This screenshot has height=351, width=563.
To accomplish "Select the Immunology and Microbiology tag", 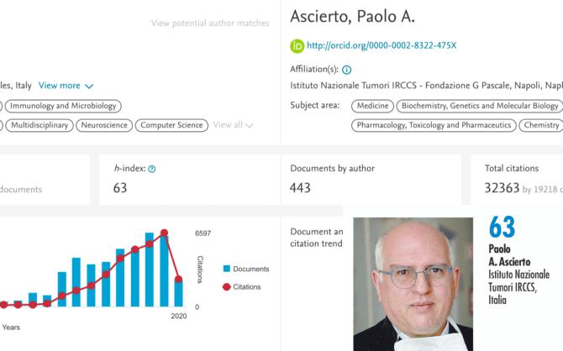I will pyautogui.click(x=63, y=106).
